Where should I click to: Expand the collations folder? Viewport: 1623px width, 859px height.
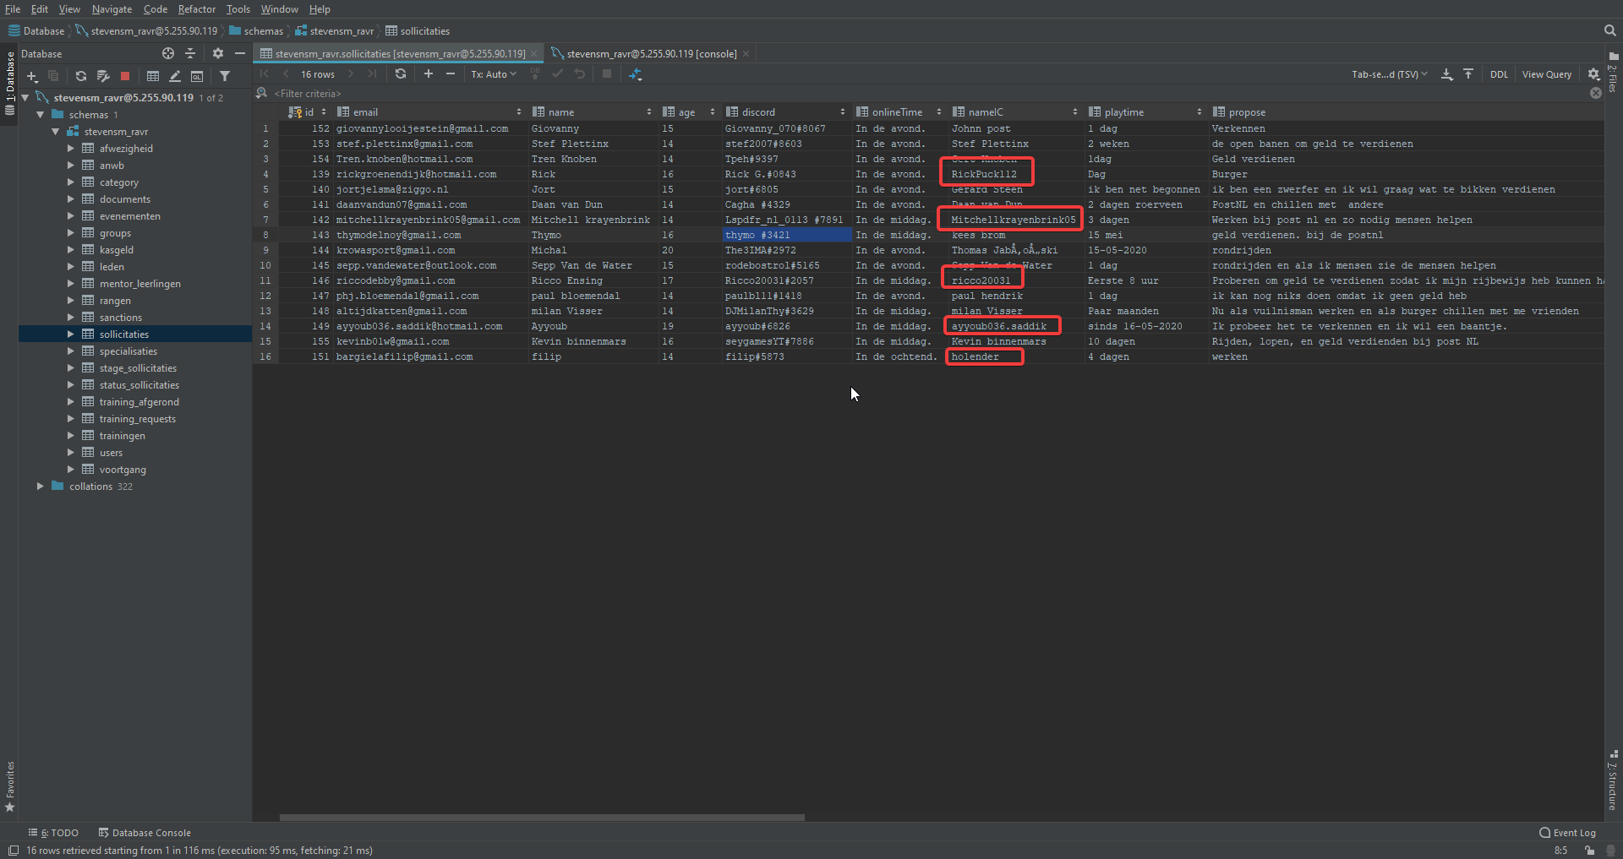(x=40, y=487)
